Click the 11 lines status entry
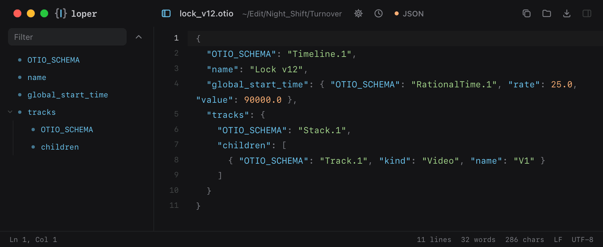The height and width of the screenshot is (247, 603). [x=434, y=240]
